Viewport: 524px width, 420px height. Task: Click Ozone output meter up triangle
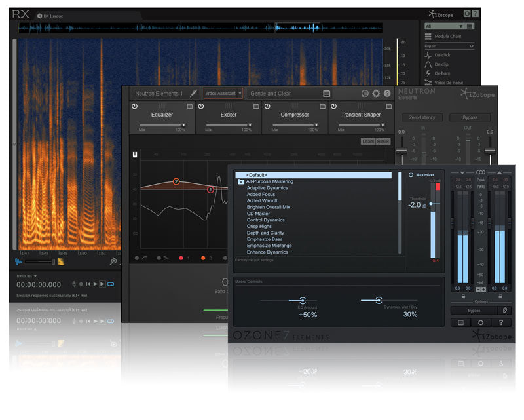pos(499,172)
